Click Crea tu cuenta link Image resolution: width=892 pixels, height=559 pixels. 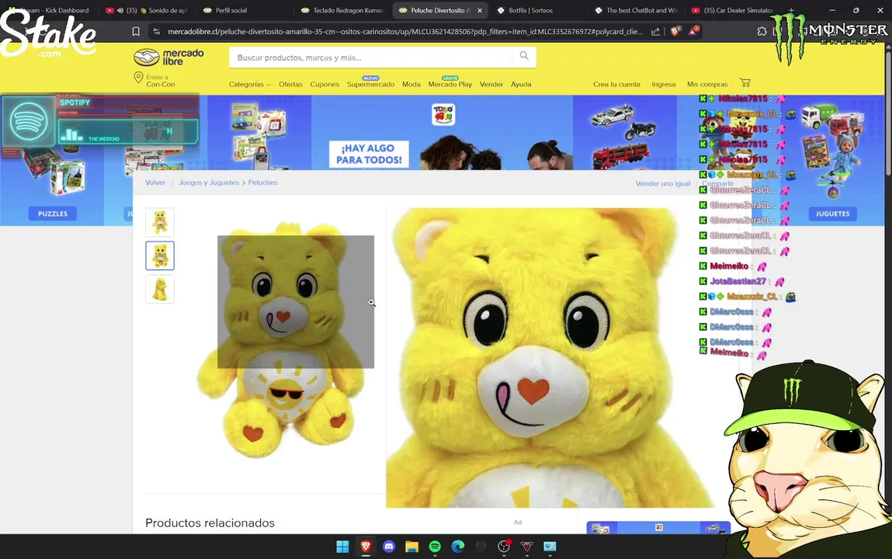[x=616, y=84]
